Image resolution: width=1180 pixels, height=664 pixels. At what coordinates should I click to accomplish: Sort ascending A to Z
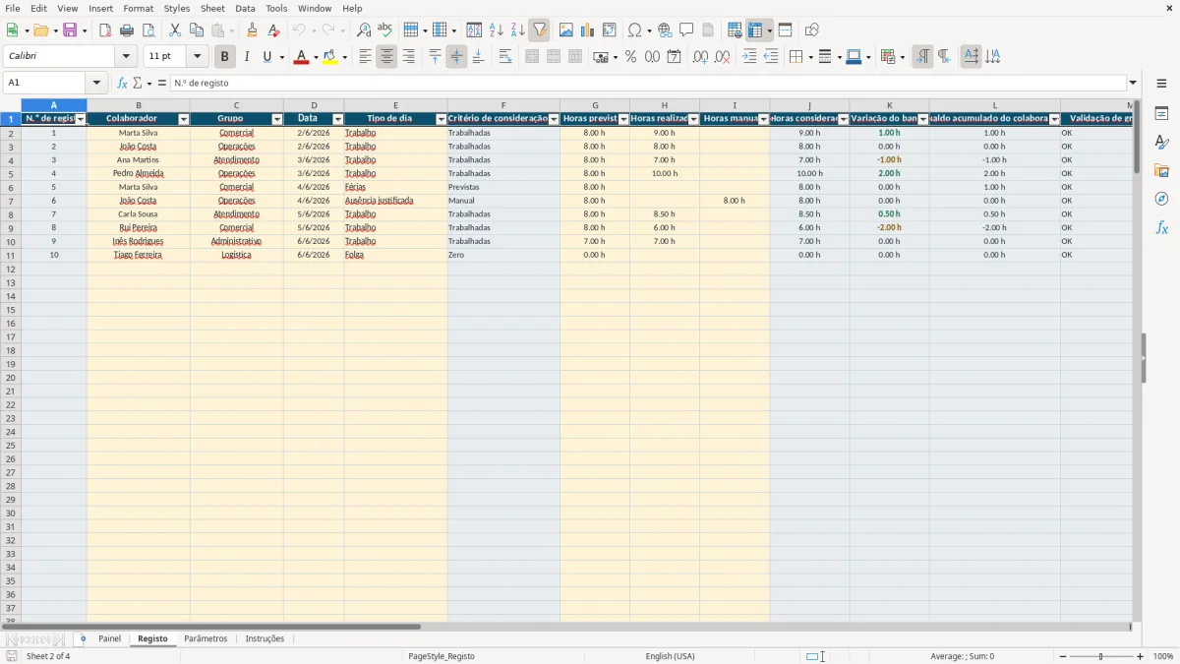(496, 30)
